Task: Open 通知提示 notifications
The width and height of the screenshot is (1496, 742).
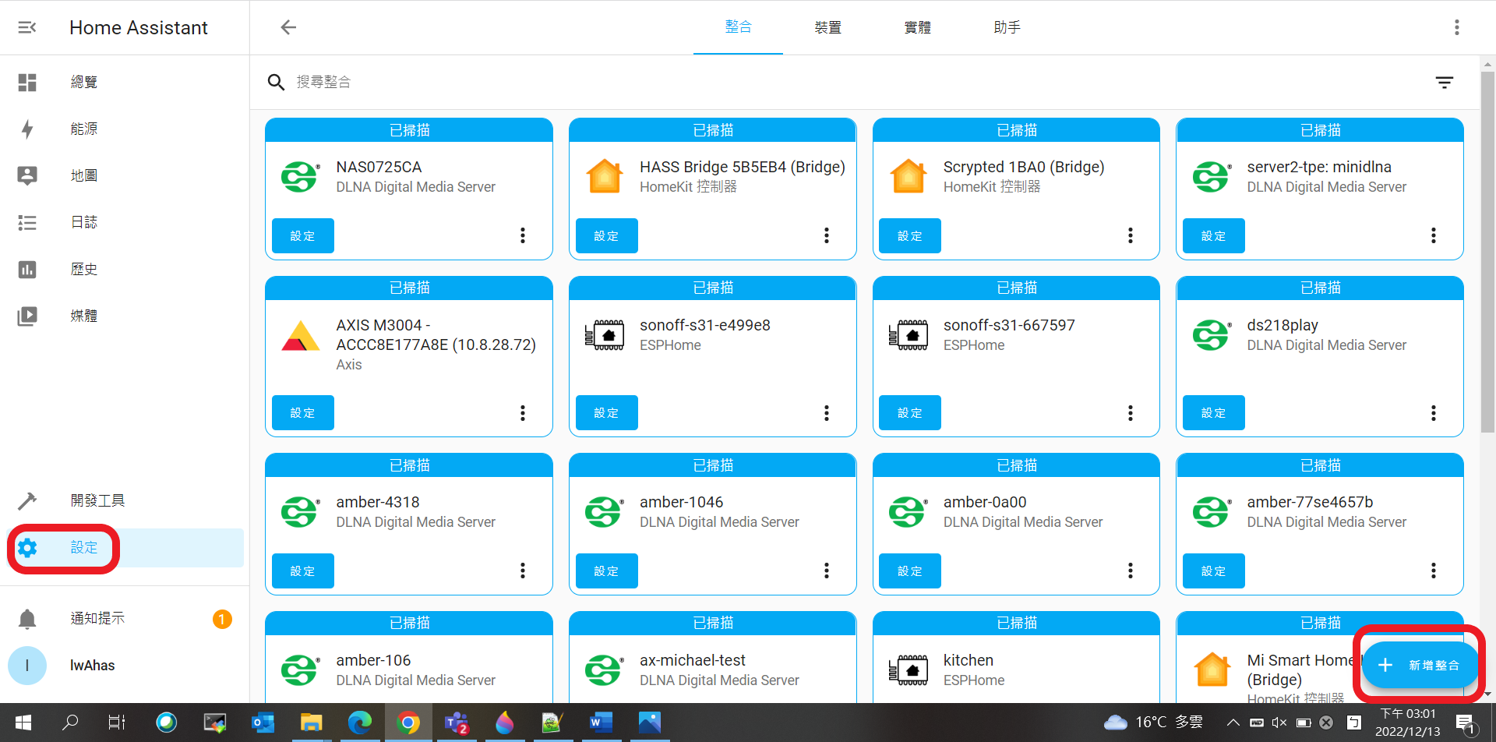Action: [125, 619]
